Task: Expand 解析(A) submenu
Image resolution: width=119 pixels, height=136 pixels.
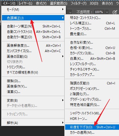Action: click(33, 123)
